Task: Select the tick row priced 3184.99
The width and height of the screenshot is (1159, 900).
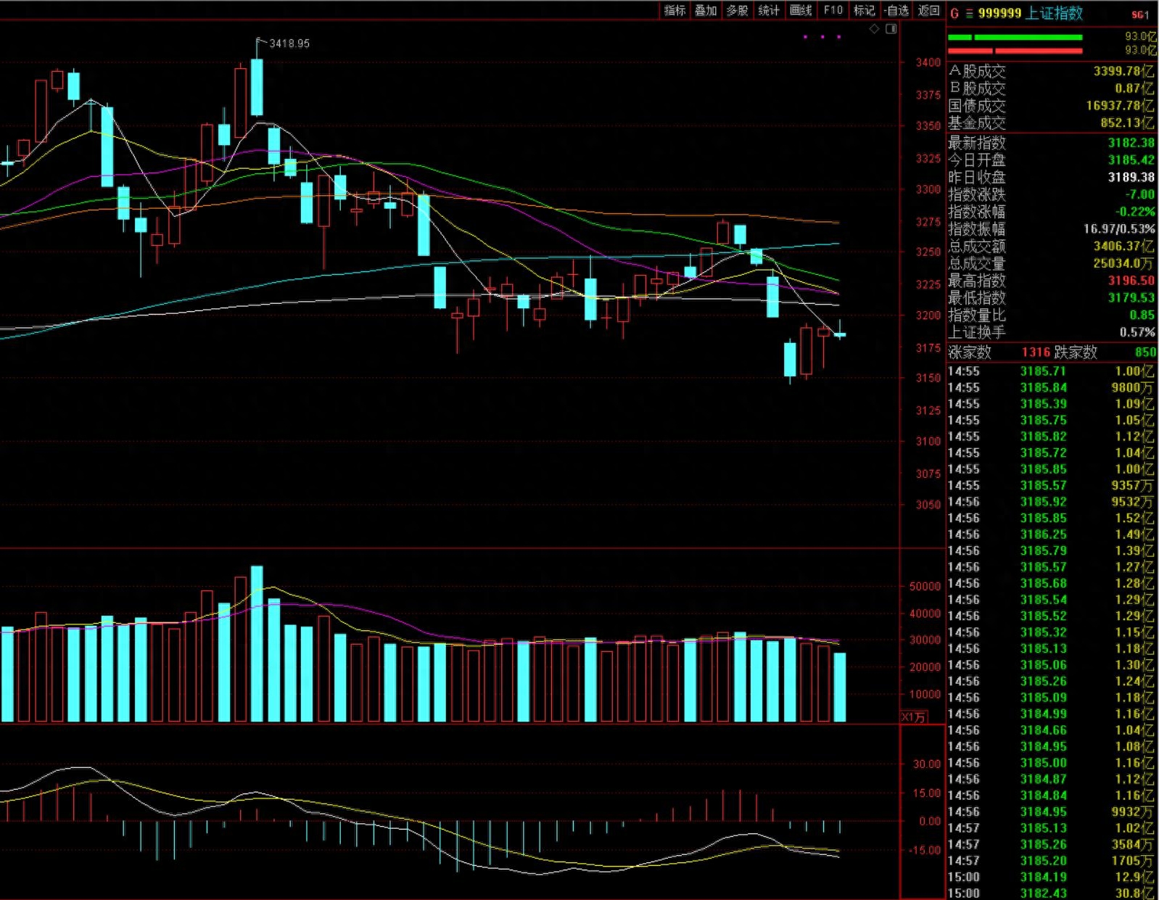Action: coord(1051,714)
